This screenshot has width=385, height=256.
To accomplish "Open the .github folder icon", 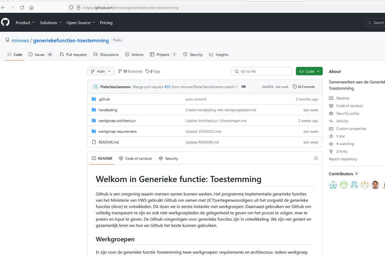I will point(94,99).
